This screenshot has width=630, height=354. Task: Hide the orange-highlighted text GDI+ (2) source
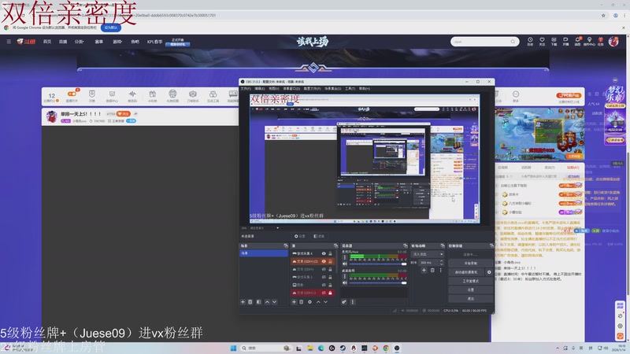click(324, 261)
